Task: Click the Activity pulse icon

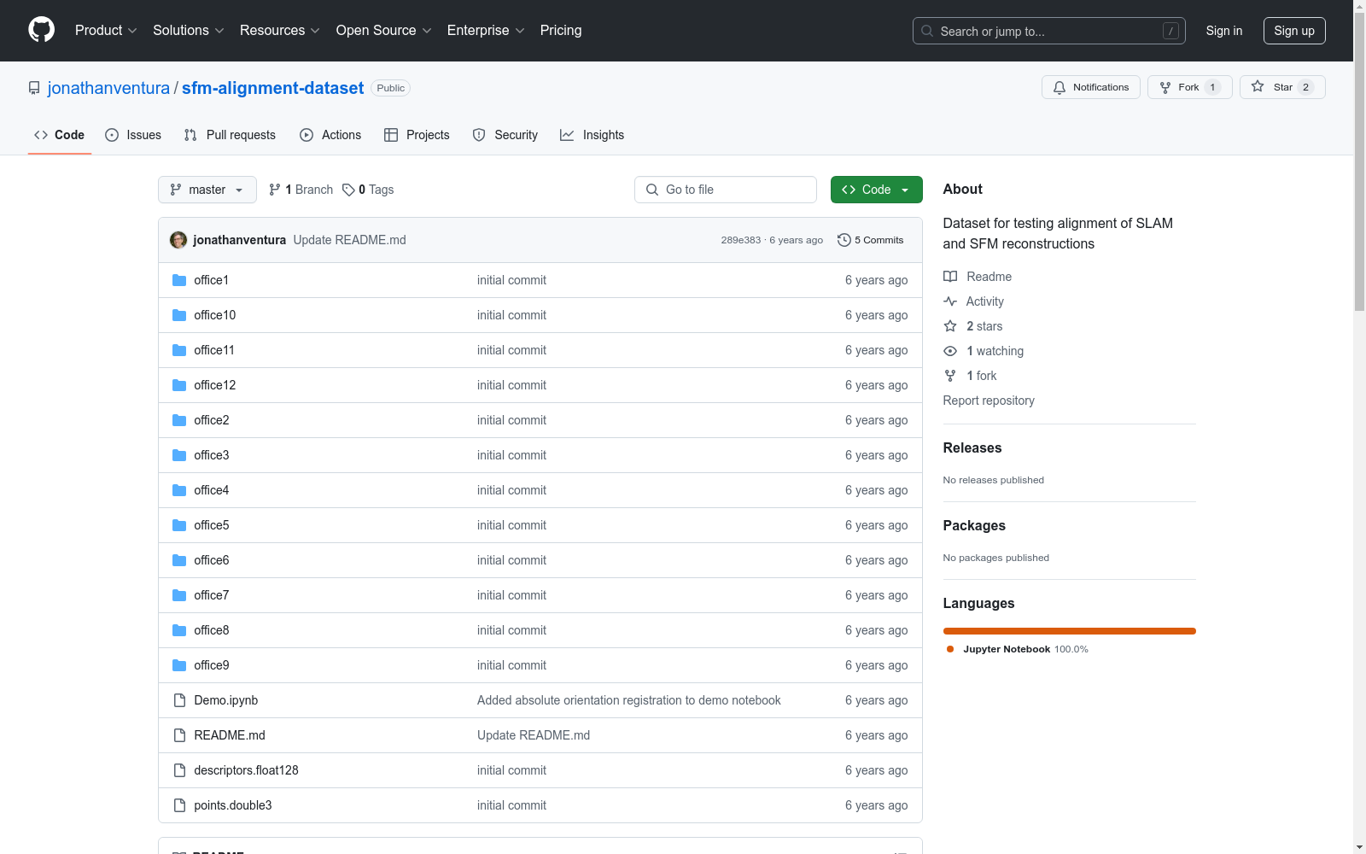Action: click(950, 301)
